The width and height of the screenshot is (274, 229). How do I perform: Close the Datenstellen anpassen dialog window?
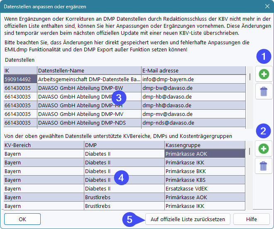coord(267,6)
